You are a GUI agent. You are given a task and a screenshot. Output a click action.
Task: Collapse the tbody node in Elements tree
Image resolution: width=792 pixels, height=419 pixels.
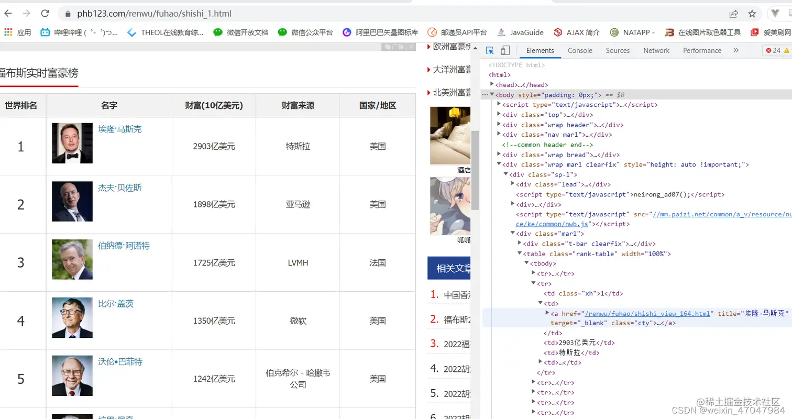(526, 263)
